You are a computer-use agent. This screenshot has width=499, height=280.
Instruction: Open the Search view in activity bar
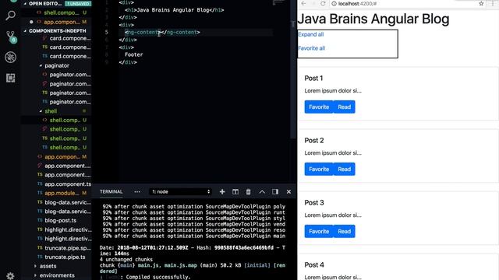(10, 16)
